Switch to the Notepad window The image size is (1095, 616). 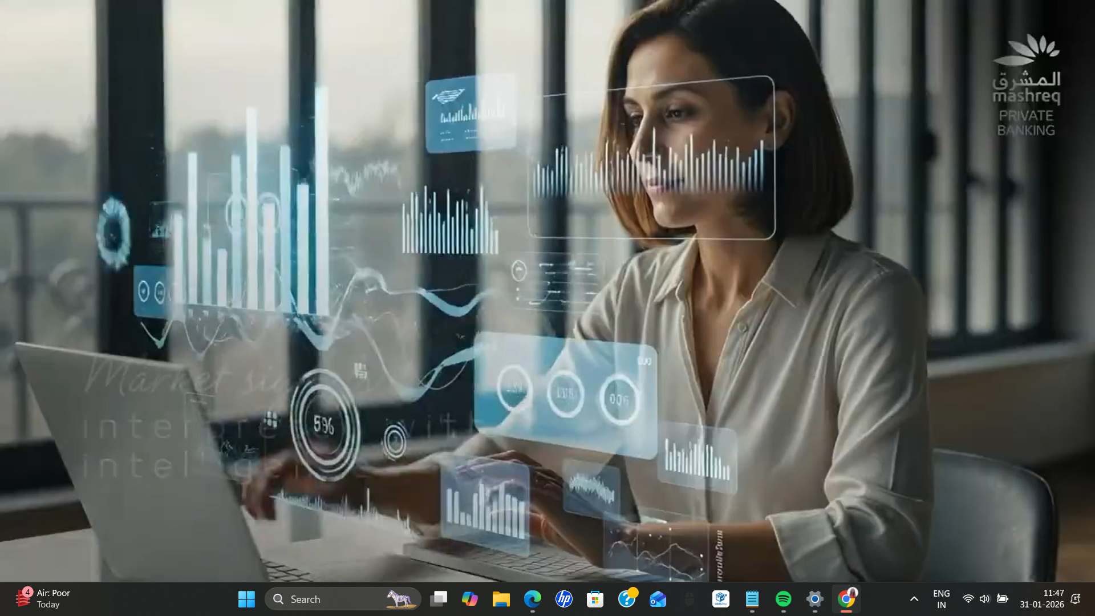[x=752, y=599]
